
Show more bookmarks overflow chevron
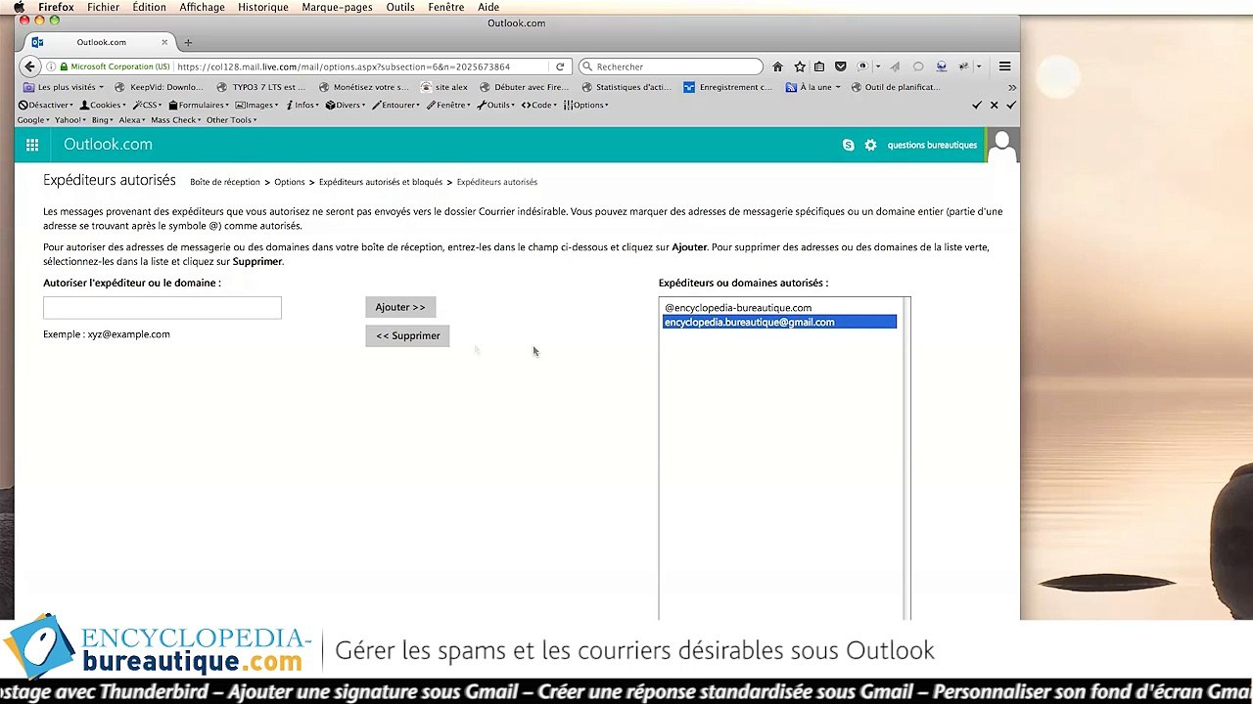coord(1011,87)
